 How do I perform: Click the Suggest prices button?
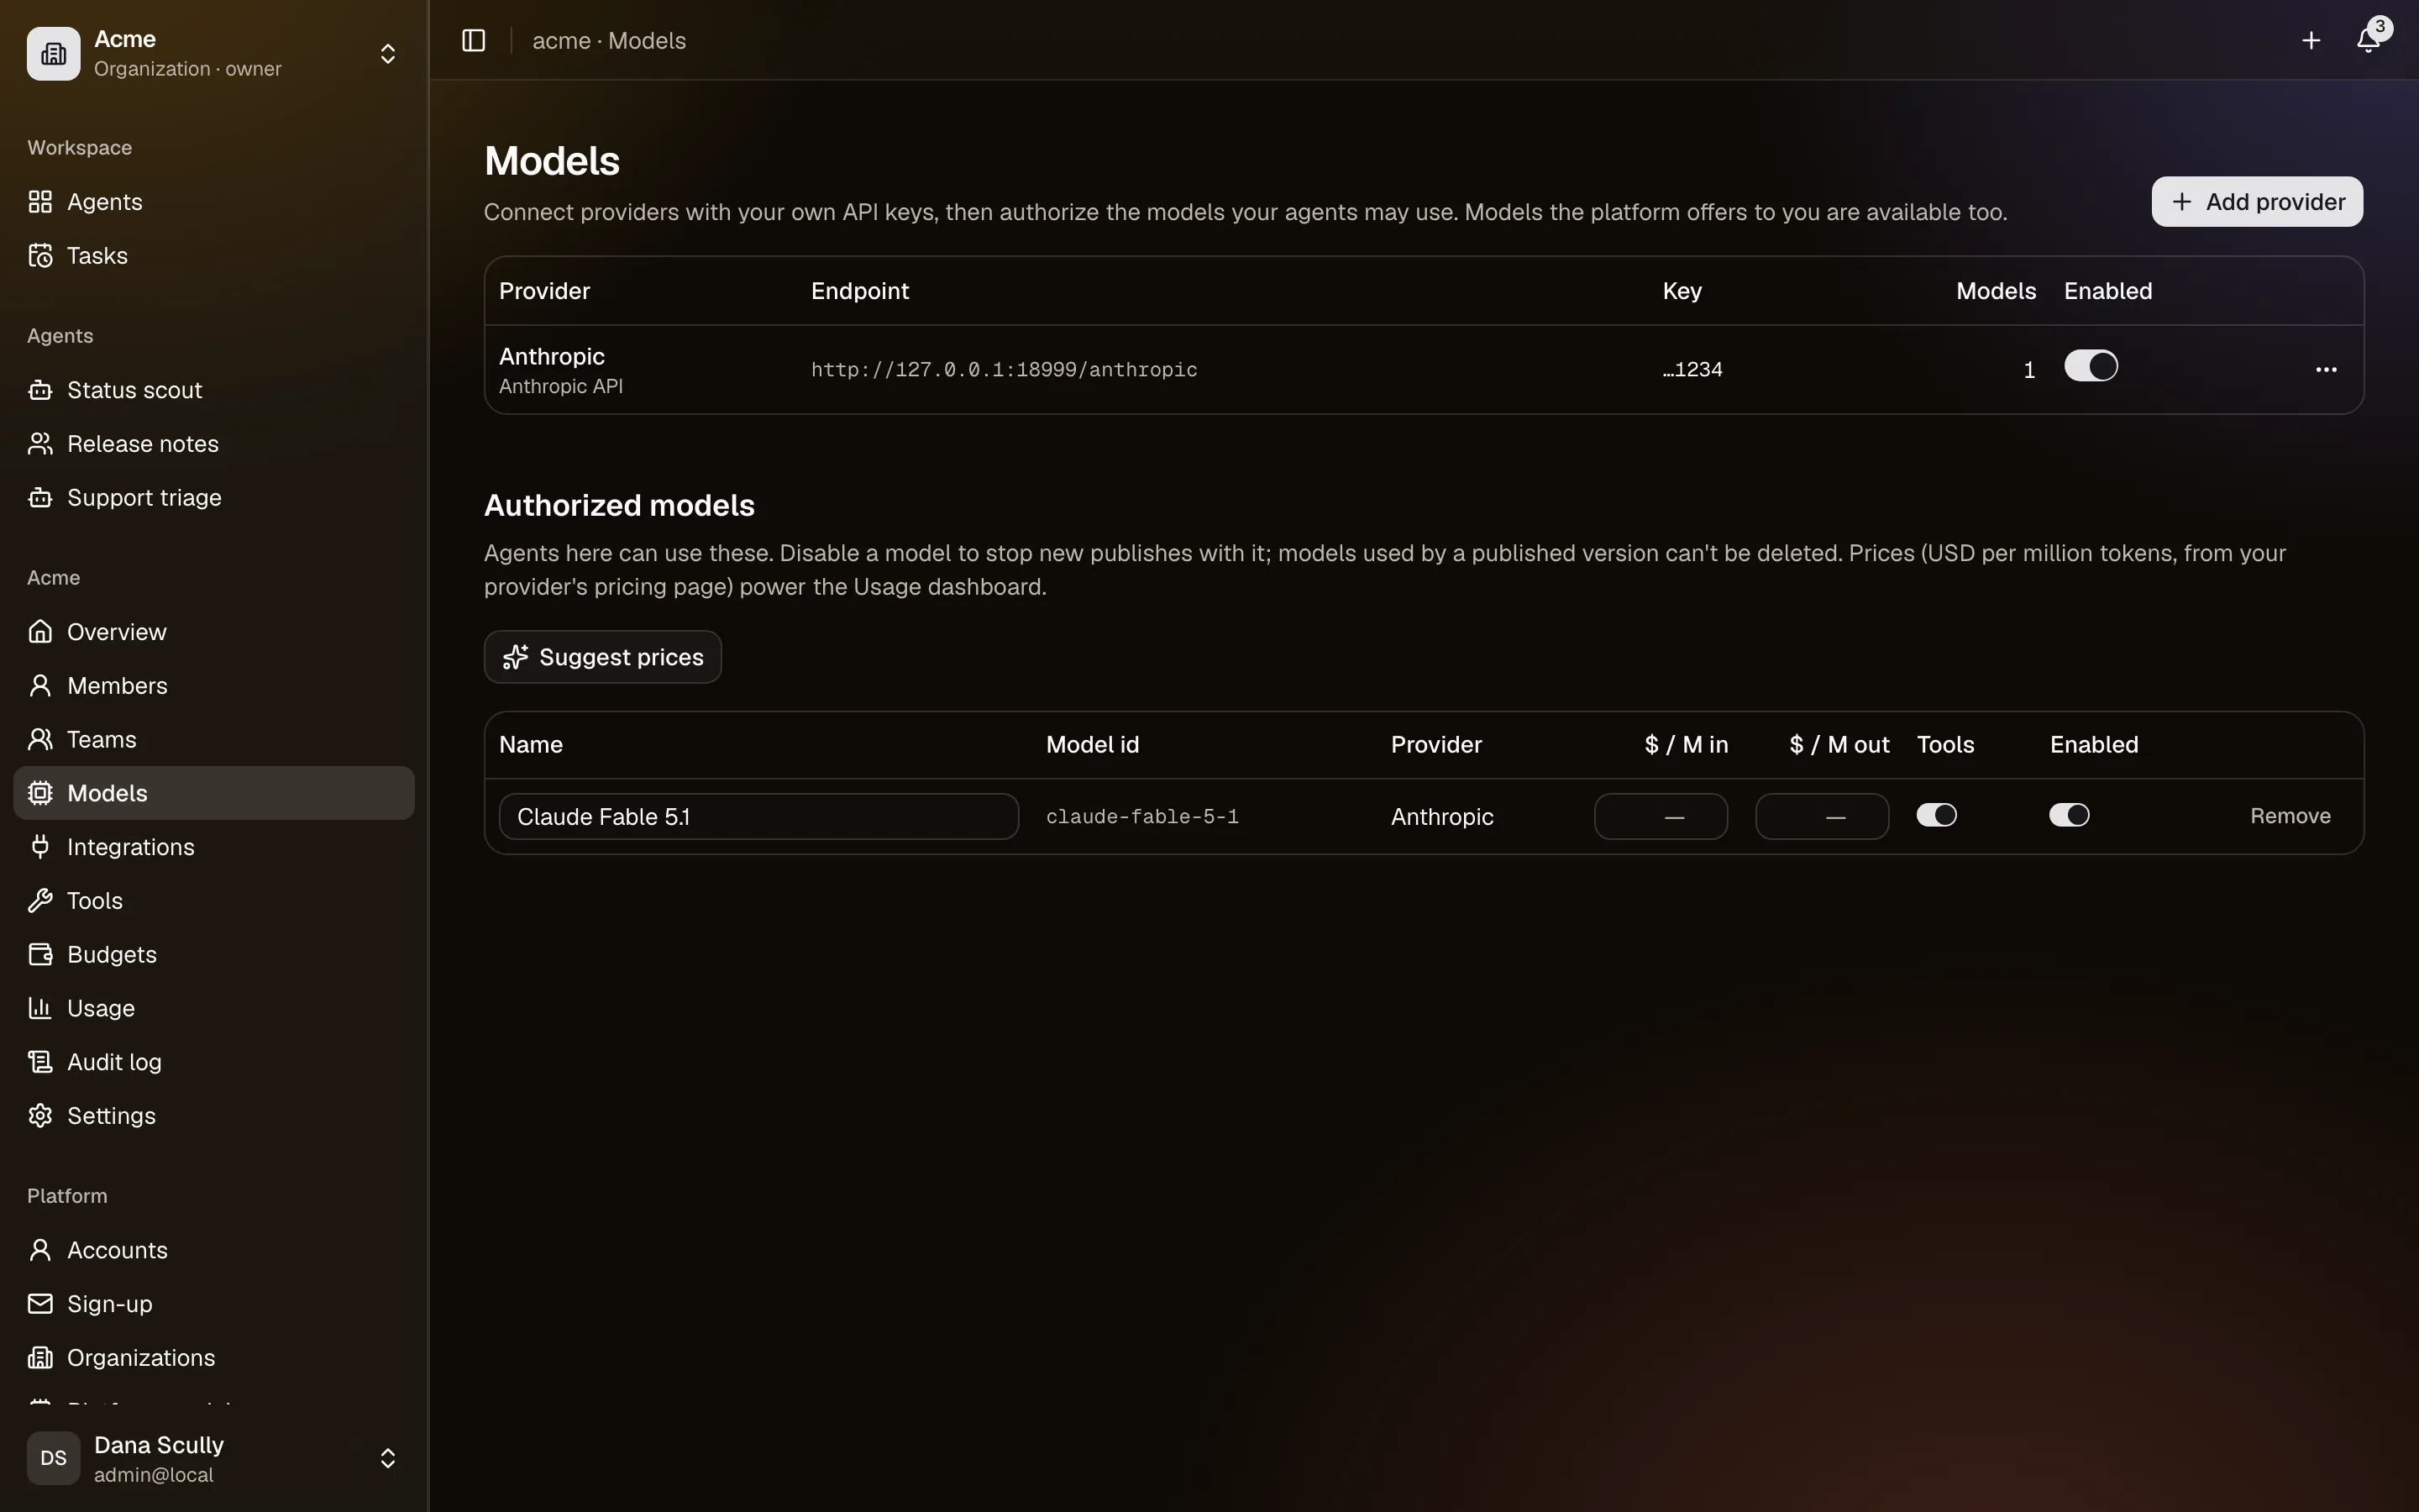[603, 657]
